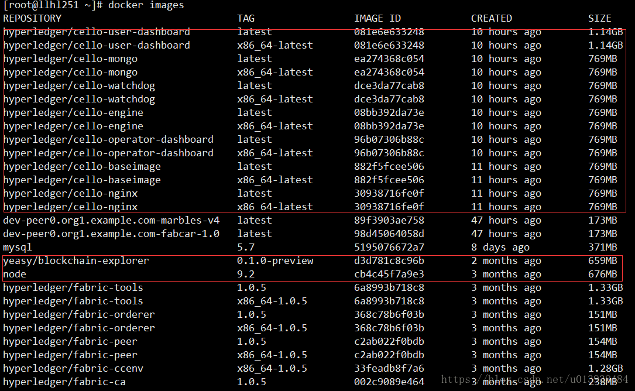
Task: Click dev-peer0.org1.example.com-marbles-v4 repository name
Action: [111, 221]
